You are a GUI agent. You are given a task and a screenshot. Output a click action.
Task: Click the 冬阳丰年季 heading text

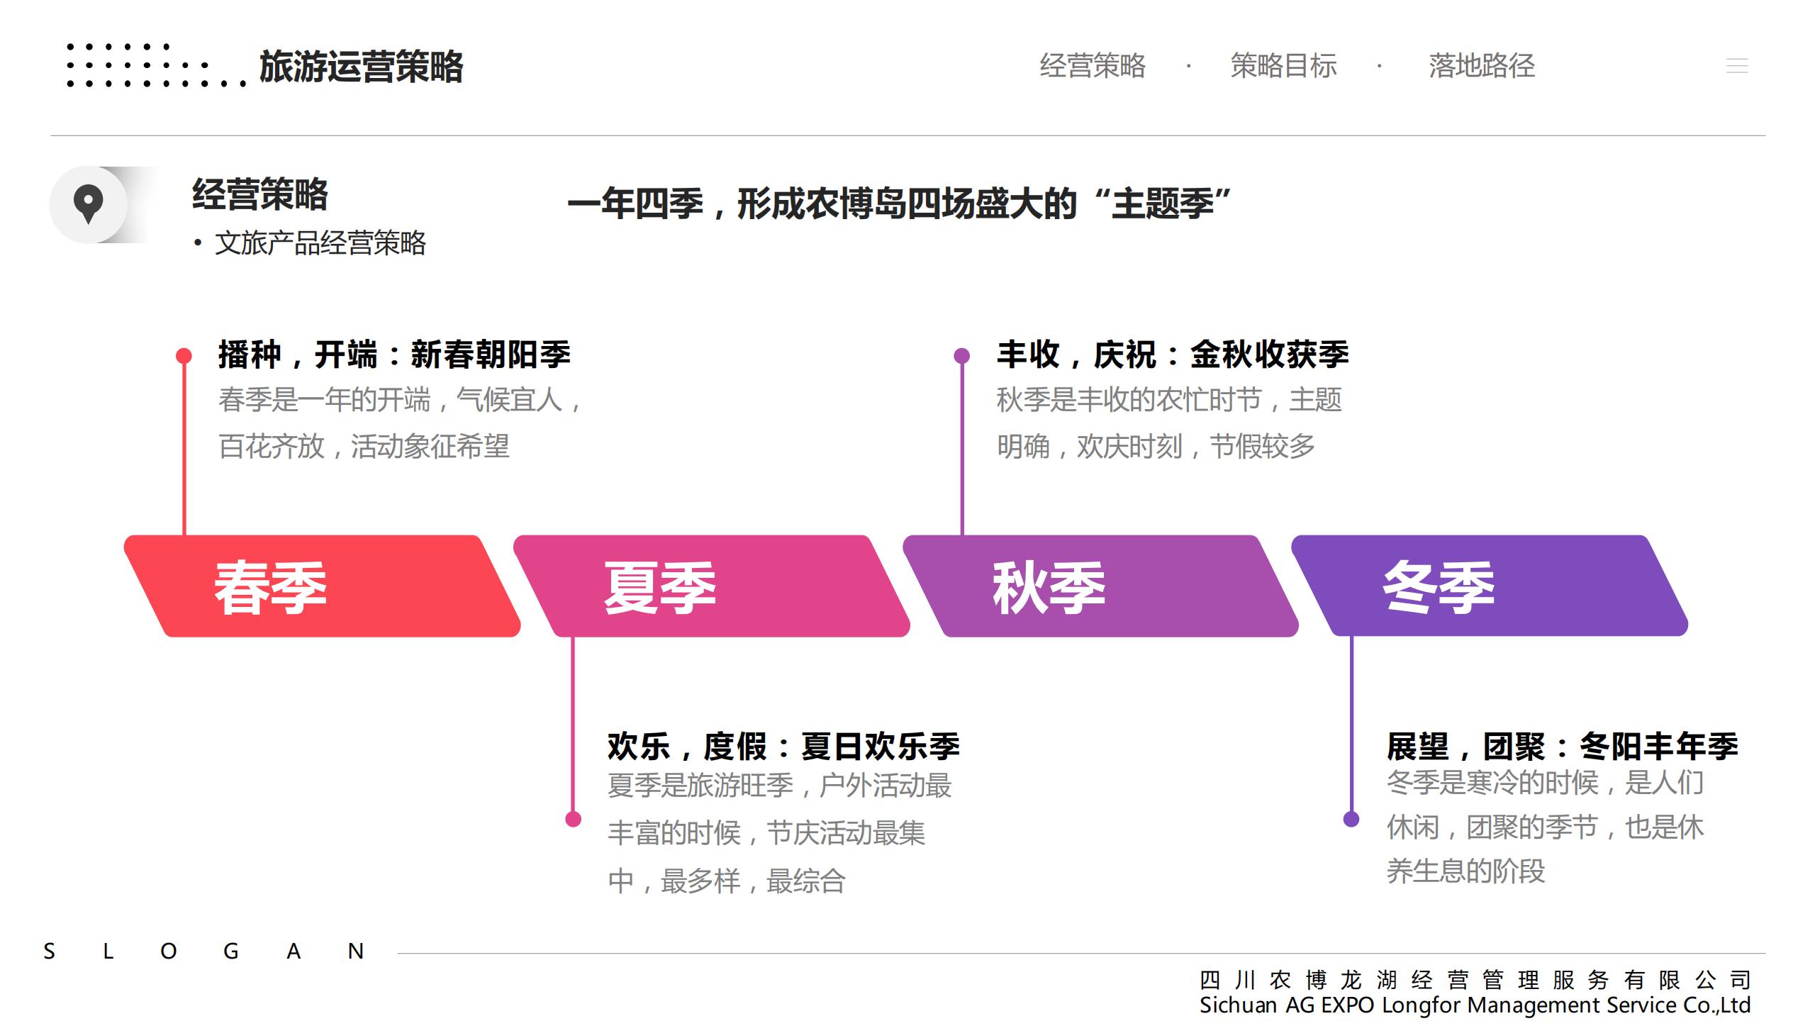coord(1658,746)
